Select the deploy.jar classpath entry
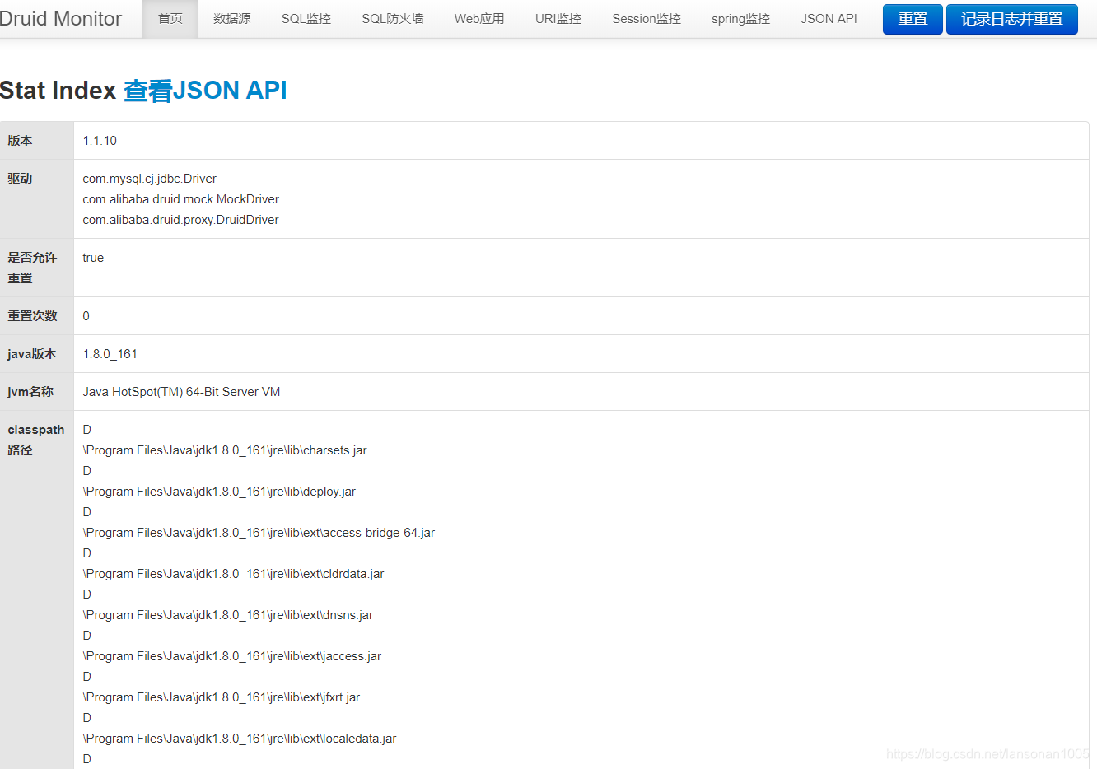This screenshot has height=769, width=1097. point(219,492)
